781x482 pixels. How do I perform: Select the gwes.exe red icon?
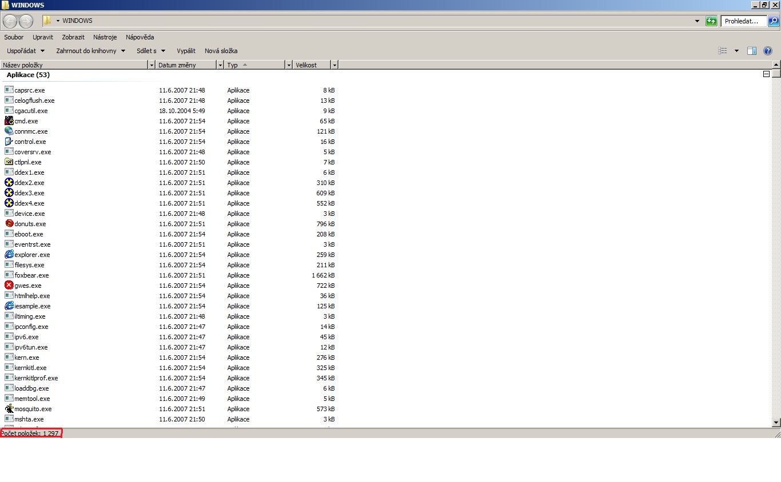click(9, 286)
